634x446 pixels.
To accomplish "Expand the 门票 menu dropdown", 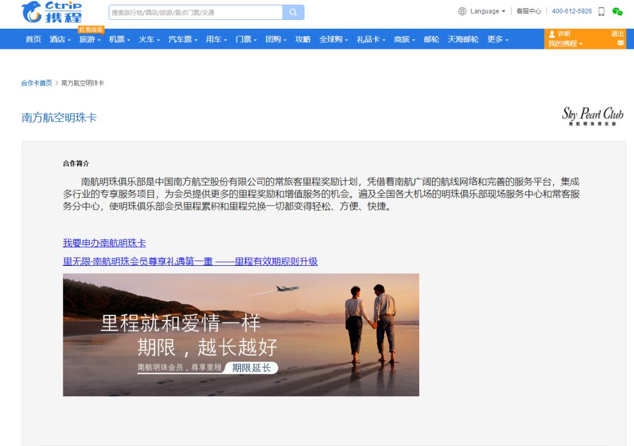I will pos(246,39).
